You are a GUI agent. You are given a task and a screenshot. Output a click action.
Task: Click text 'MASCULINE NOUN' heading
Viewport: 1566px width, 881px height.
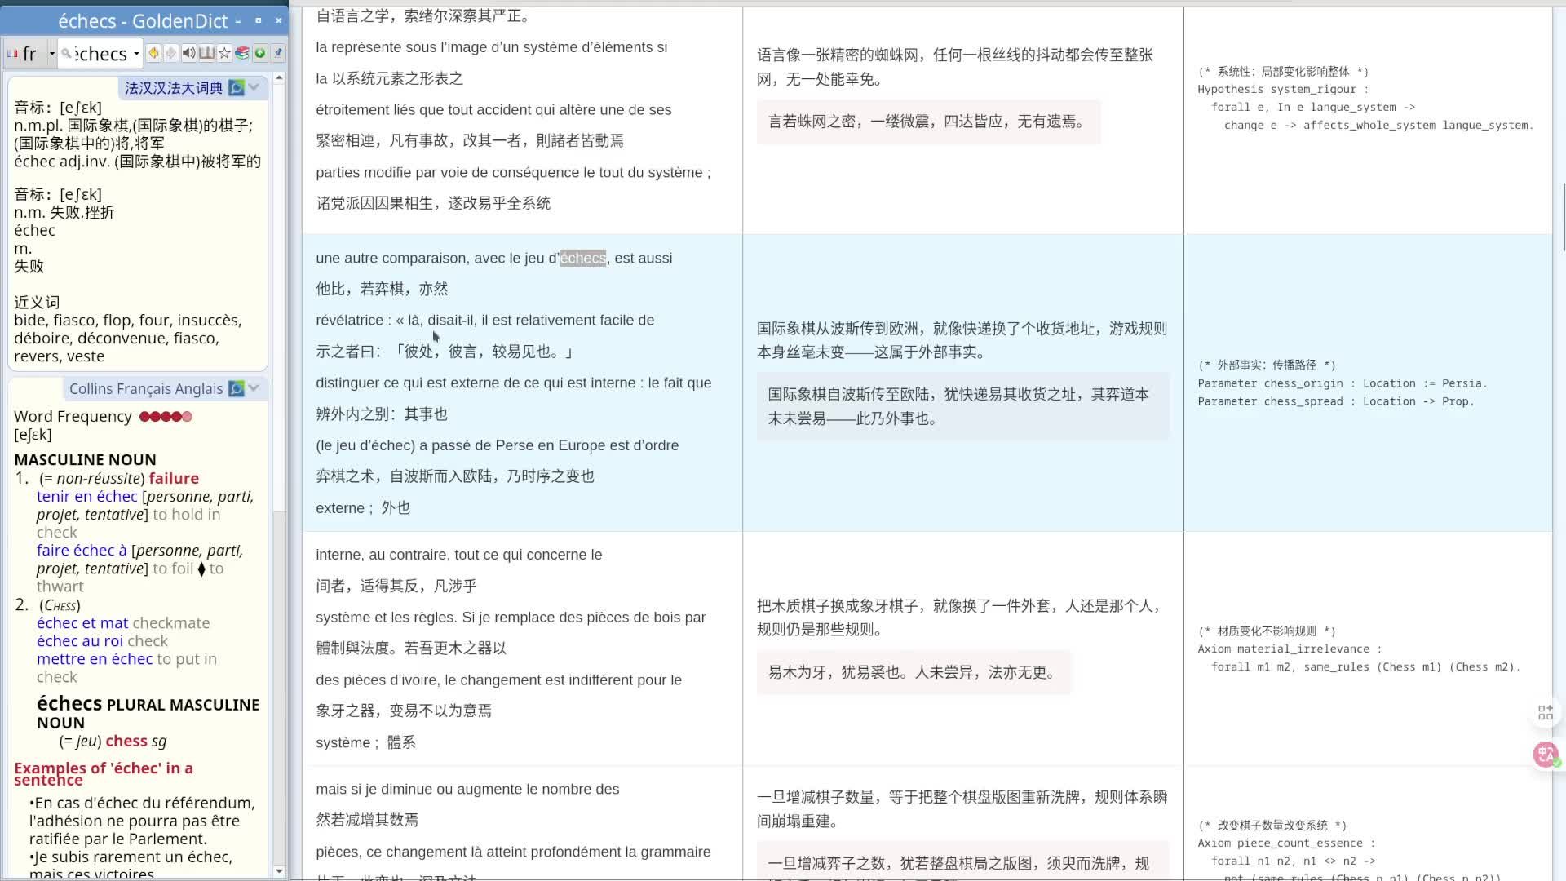85,459
